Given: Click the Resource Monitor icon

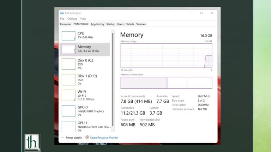Looking at the screenshot, I should 87,138.
